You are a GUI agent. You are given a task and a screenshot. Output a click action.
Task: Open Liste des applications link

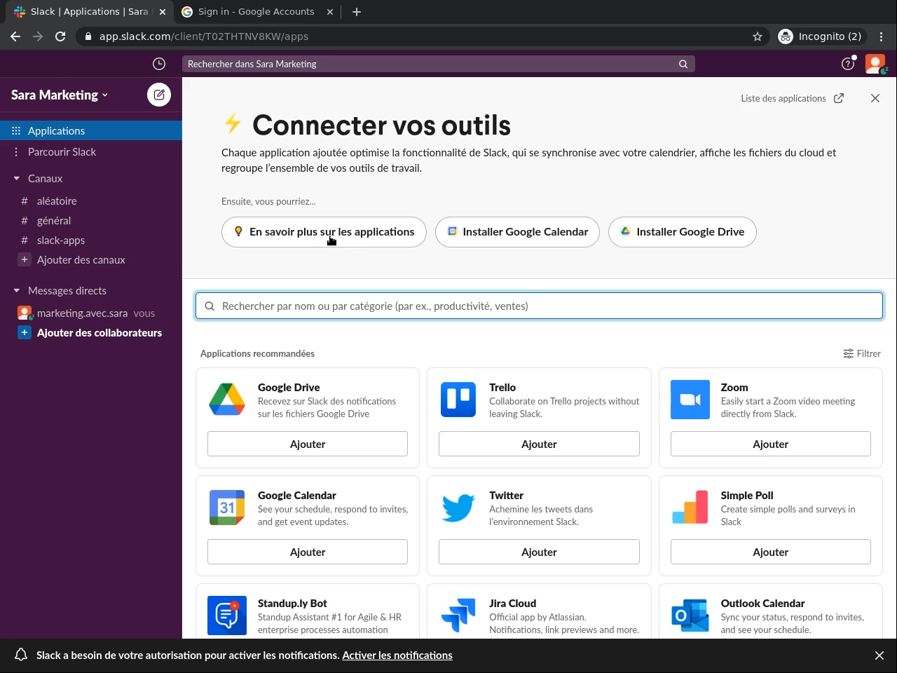(793, 98)
